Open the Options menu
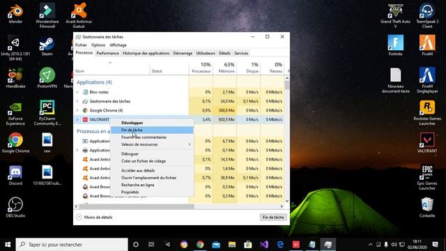 pos(98,45)
